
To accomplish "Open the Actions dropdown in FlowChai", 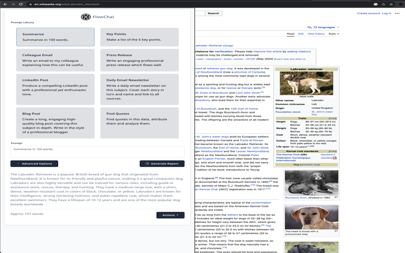I will coord(170,215).
